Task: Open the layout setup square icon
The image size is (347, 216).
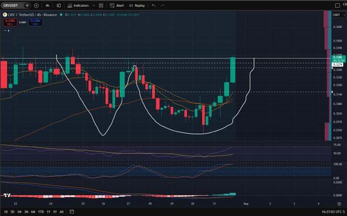Action: click(337, 5)
